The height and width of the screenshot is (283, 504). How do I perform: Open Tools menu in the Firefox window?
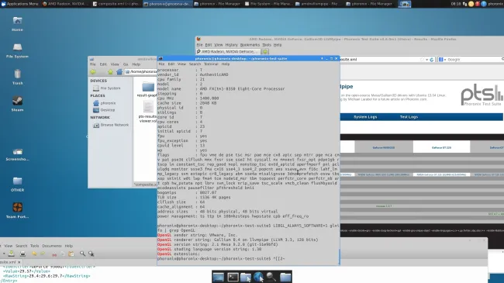(x=267, y=45)
